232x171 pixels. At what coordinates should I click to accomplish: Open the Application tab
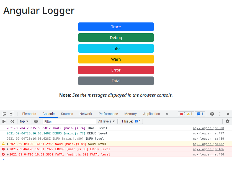(151, 114)
